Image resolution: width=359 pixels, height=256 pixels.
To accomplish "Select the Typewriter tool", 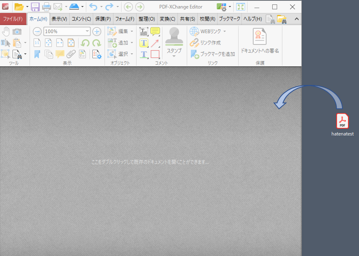I will coord(144,32).
